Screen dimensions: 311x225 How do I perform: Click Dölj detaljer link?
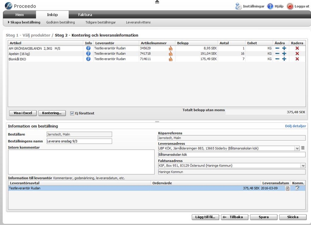click(x=295, y=126)
